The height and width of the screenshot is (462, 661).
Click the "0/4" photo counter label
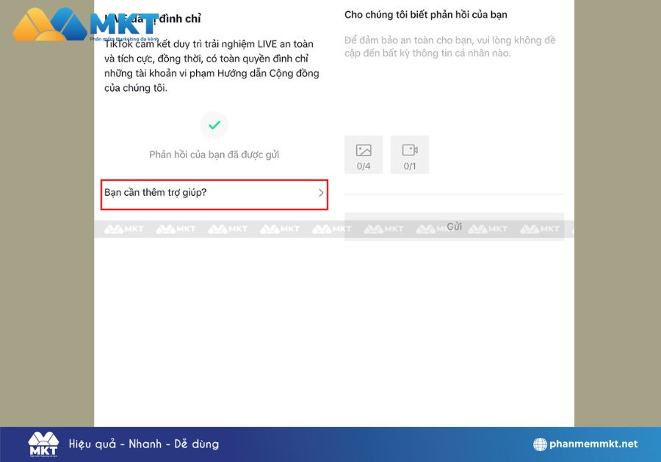pyautogui.click(x=364, y=166)
